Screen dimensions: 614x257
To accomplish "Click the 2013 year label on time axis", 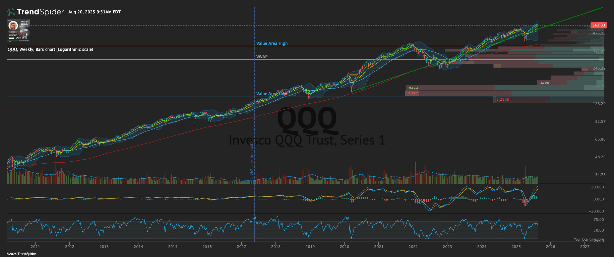I will tap(104, 247).
